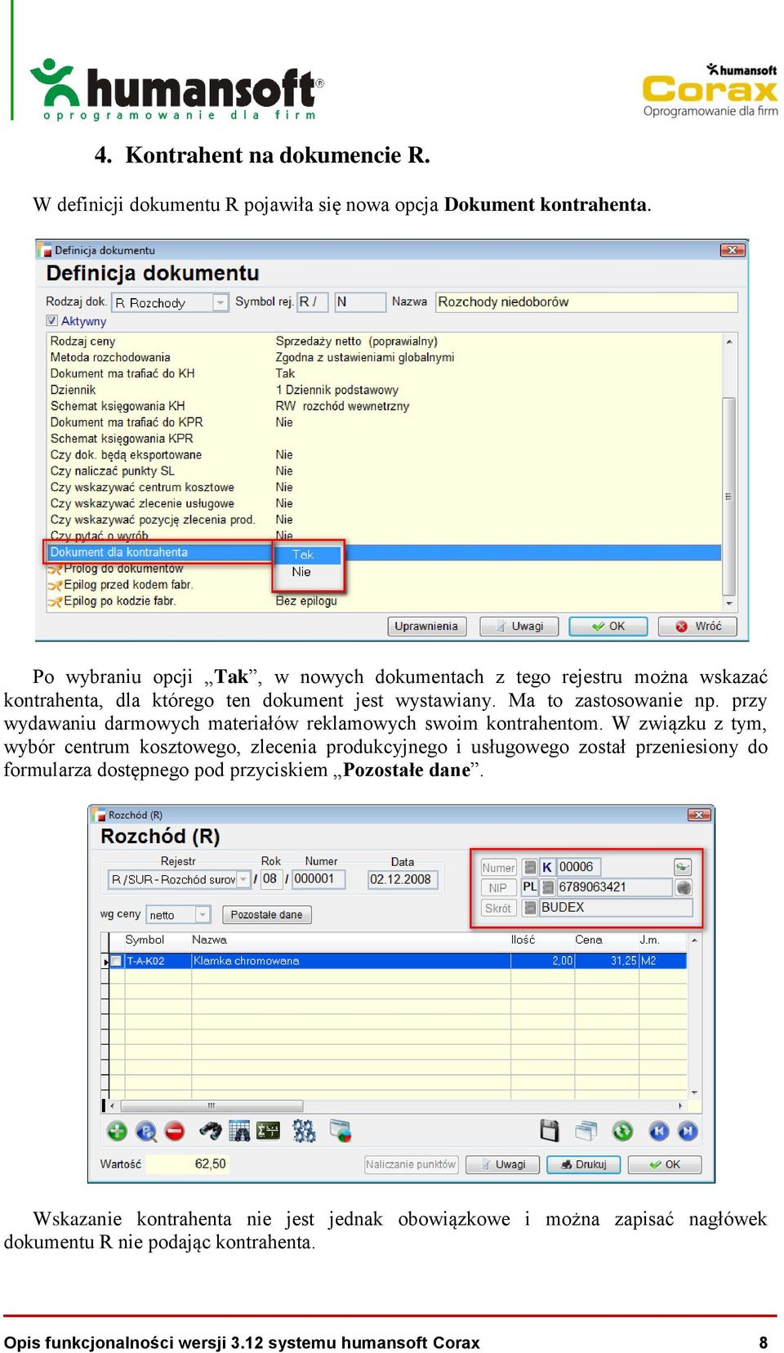The image size is (784, 1353).
Task: Click OK in the Rozchód (R) window
Action: pos(665,1164)
